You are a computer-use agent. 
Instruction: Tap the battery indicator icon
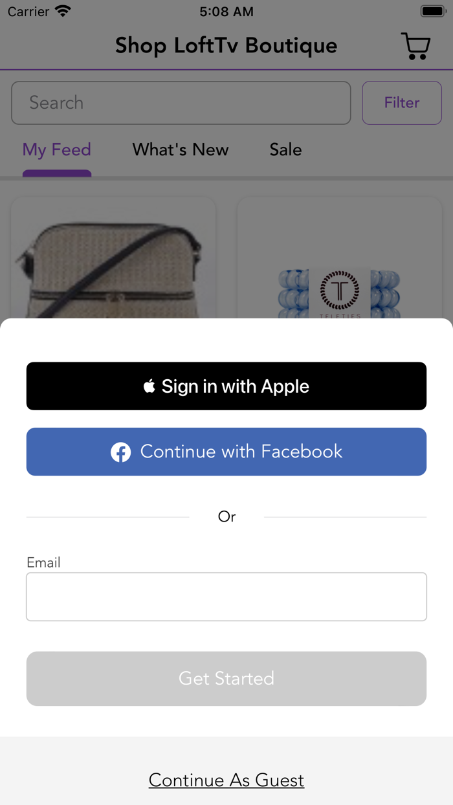click(x=432, y=12)
